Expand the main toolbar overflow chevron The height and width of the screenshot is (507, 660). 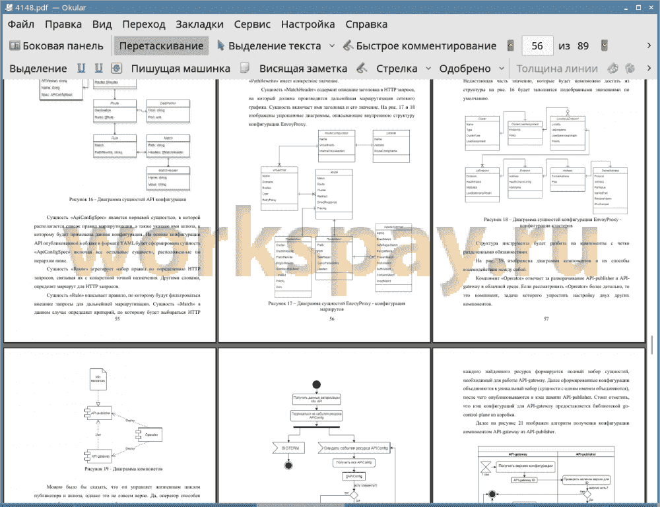[649, 45]
